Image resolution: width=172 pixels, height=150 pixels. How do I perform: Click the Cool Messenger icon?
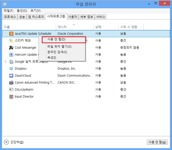coord(11,48)
